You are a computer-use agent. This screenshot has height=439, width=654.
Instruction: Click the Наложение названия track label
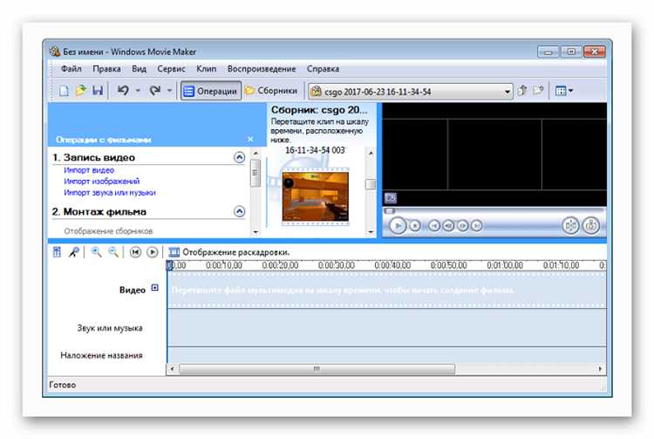(x=101, y=355)
